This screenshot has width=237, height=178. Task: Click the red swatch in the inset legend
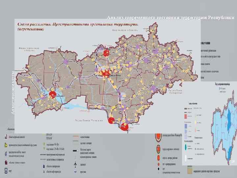tap(186, 117)
